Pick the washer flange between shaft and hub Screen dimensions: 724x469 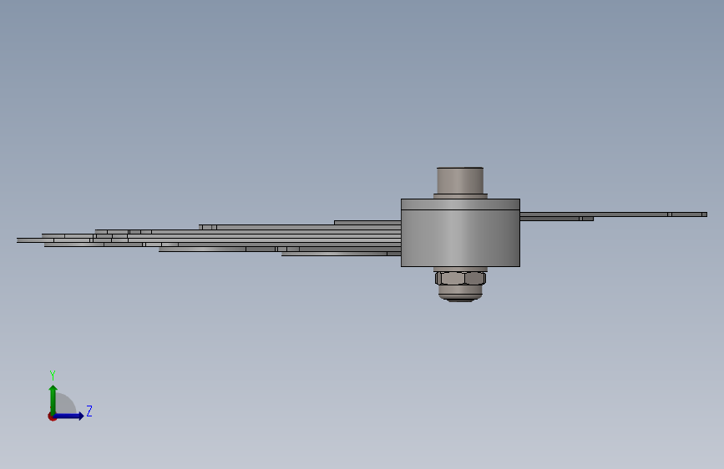460,196
